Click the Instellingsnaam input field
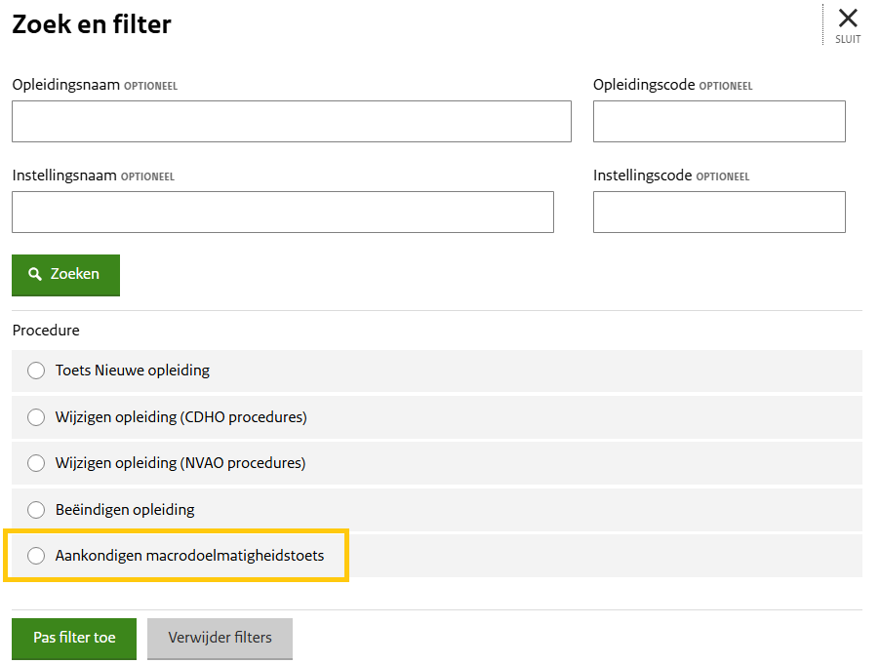880x664 pixels. tap(283, 212)
